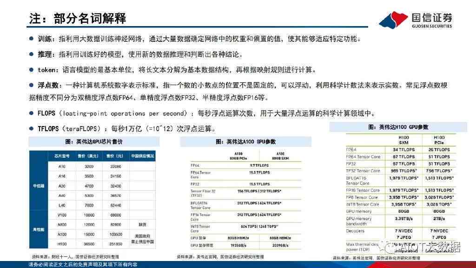Click the 1935GB/s bandwidth value
Screen dimensions: 476x268
238,245
